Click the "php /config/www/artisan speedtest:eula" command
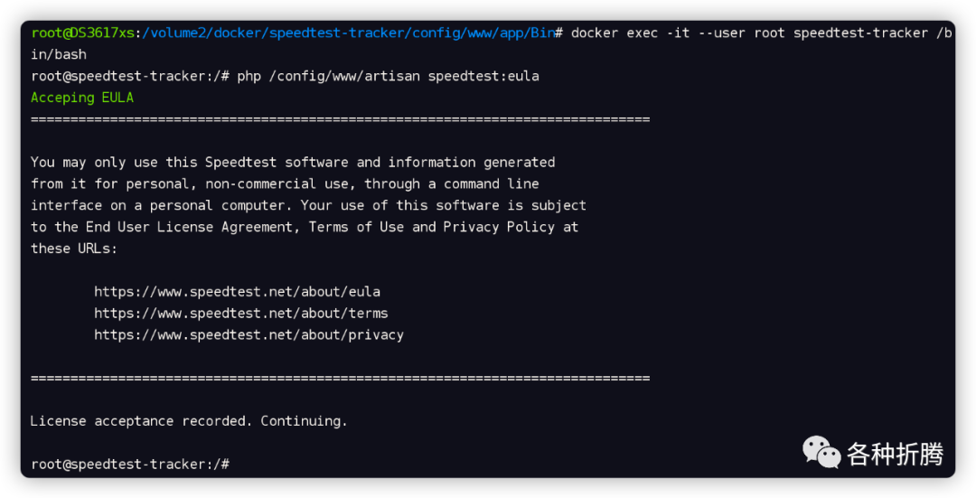The width and height of the screenshot is (976, 498). pyautogui.click(x=388, y=76)
